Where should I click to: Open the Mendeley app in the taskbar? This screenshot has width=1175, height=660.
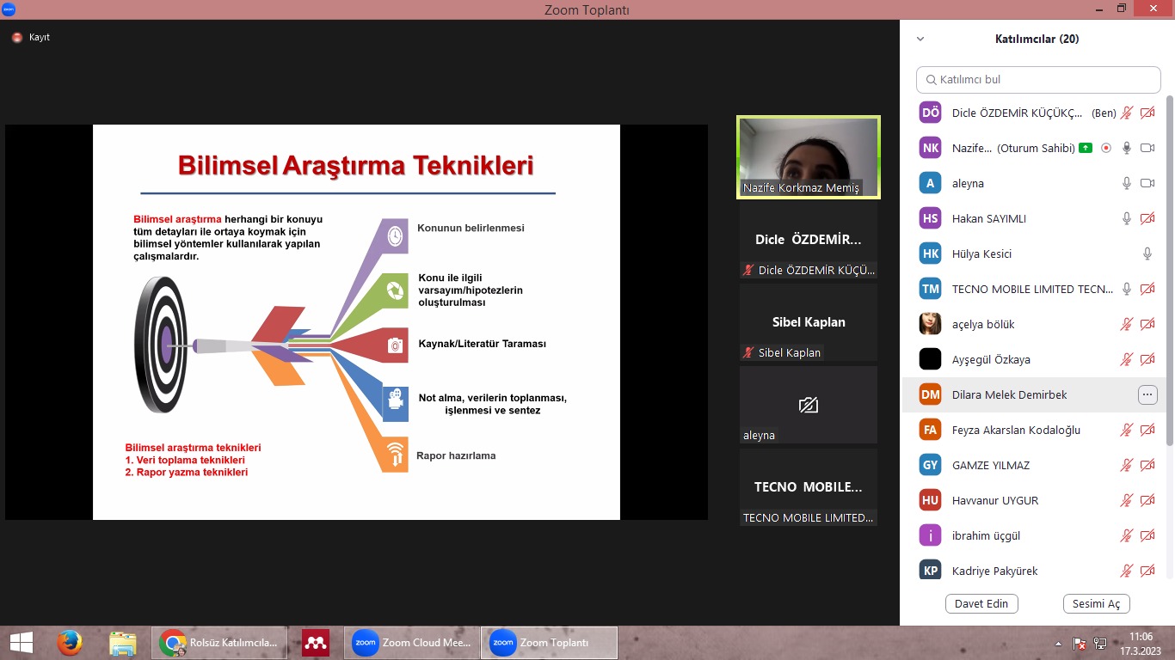pos(316,643)
